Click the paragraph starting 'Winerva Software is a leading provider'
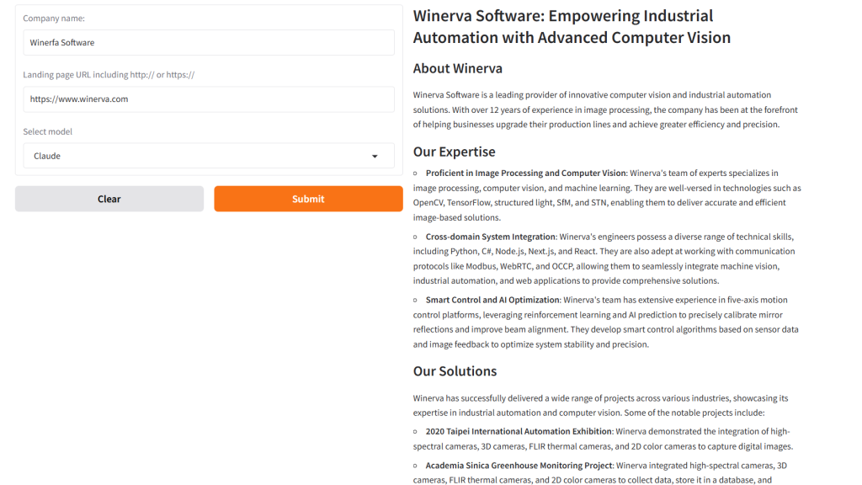This screenshot has height=485, width=862. tap(605, 109)
